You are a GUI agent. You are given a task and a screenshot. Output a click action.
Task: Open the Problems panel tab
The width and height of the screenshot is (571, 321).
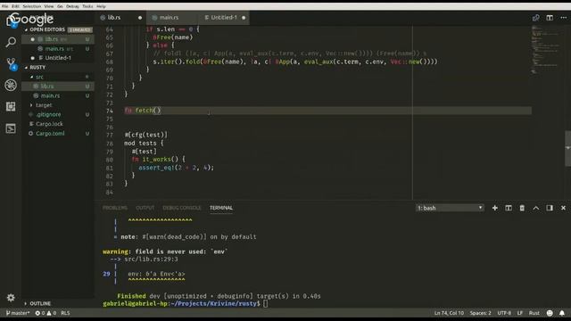(115, 208)
